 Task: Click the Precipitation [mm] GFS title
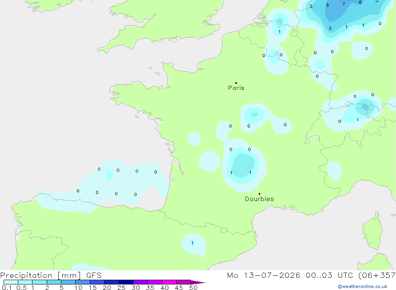point(51,275)
